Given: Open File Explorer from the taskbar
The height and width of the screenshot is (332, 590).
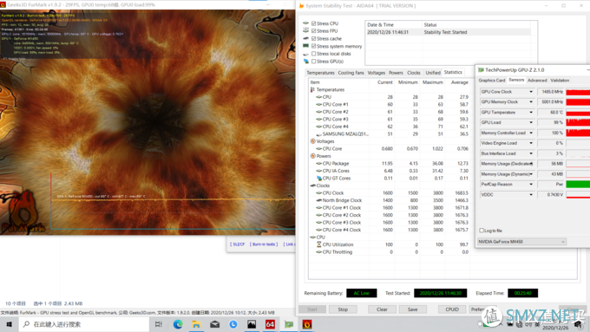Looking at the screenshot, I should coord(196,324).
